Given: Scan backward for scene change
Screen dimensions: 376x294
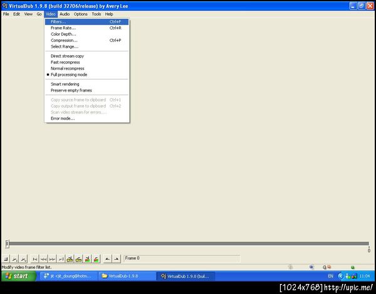Looking at the screenshot, I should coord(88,259).
